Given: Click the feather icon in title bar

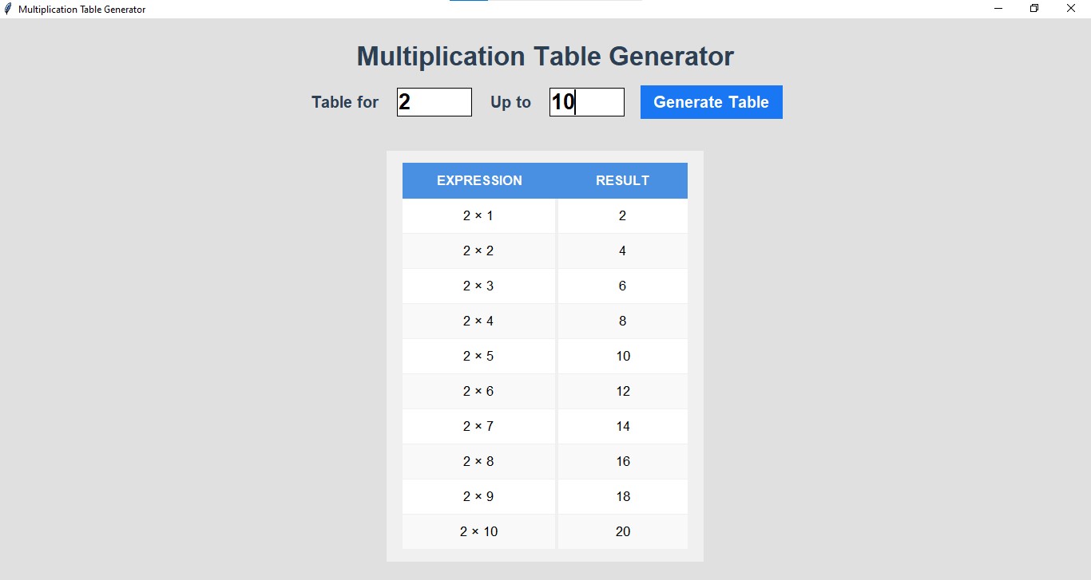Looking at the screenshot, I should coord(9,9).
